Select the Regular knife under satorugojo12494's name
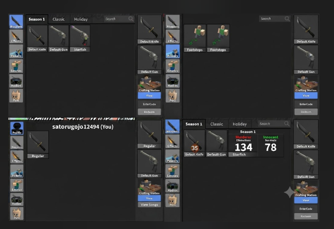This screenshot has height=229, width=334. click(x=38, y=145)
